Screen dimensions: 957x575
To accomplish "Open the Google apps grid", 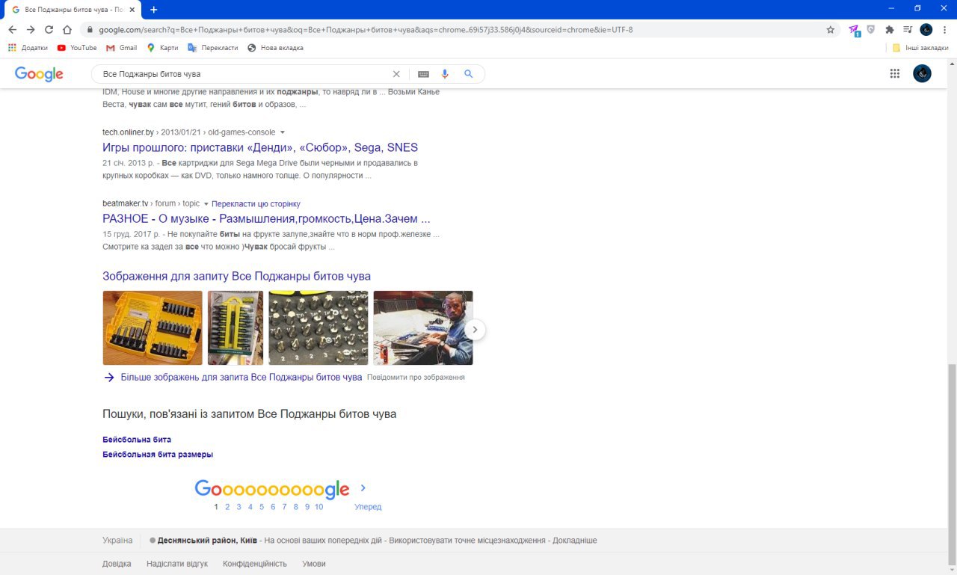I will (x=895, y=73).
